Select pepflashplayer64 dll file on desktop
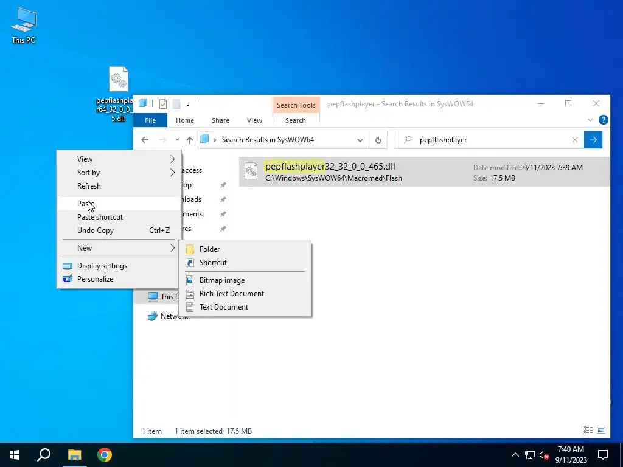Viewport: 623px width, 467px height. coord(118,94)
